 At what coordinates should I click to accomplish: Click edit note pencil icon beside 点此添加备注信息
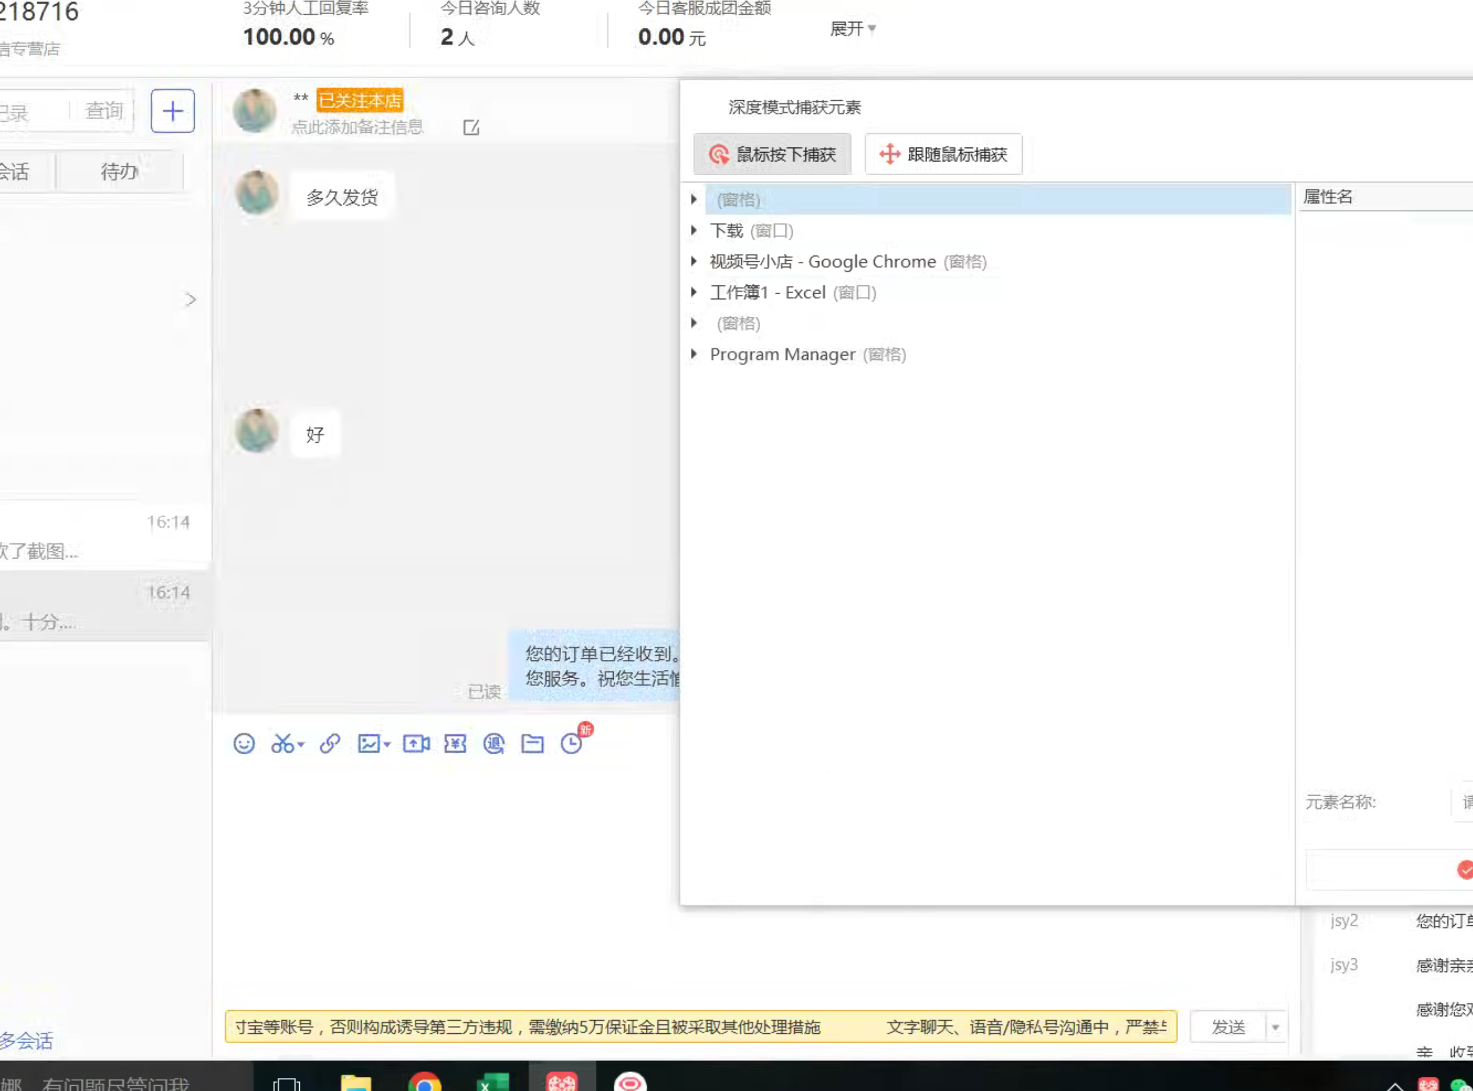click(471, 127)
